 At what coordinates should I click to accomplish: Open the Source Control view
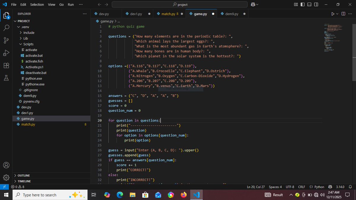click(6, 41)
